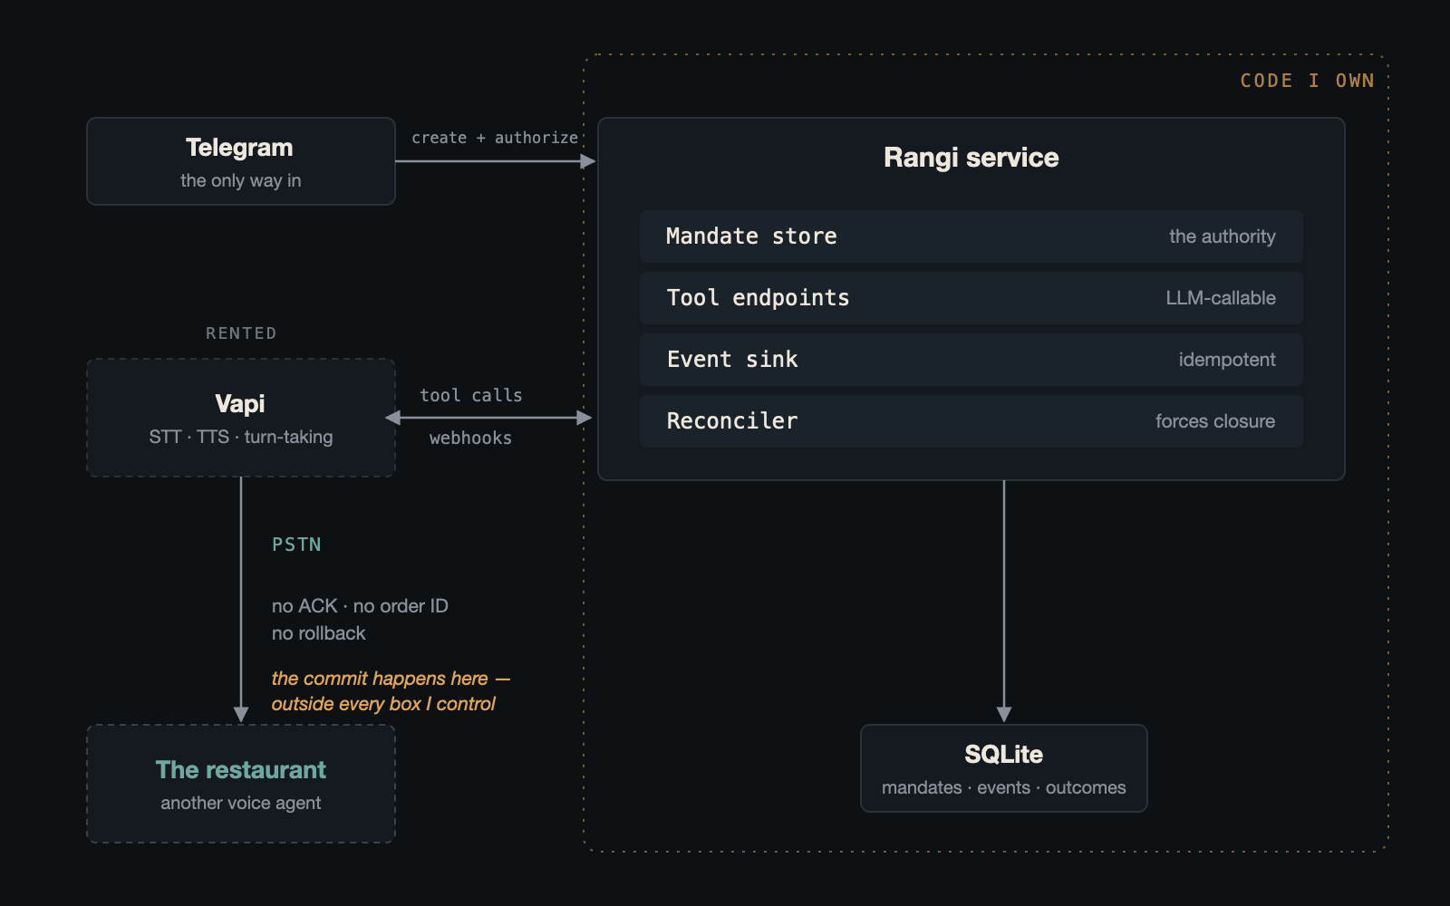Select the Telegram box
This screenshot has height=906, width=1450.
(x=241, y=161)
